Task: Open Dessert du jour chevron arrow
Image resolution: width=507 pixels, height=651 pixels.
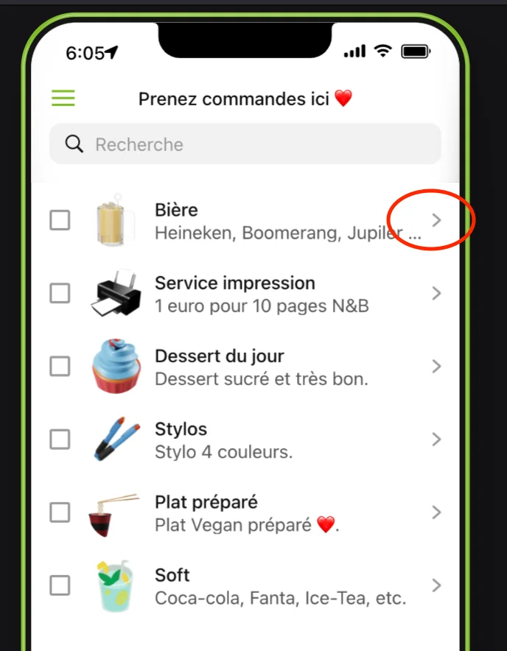Action: tap(436, 366)
